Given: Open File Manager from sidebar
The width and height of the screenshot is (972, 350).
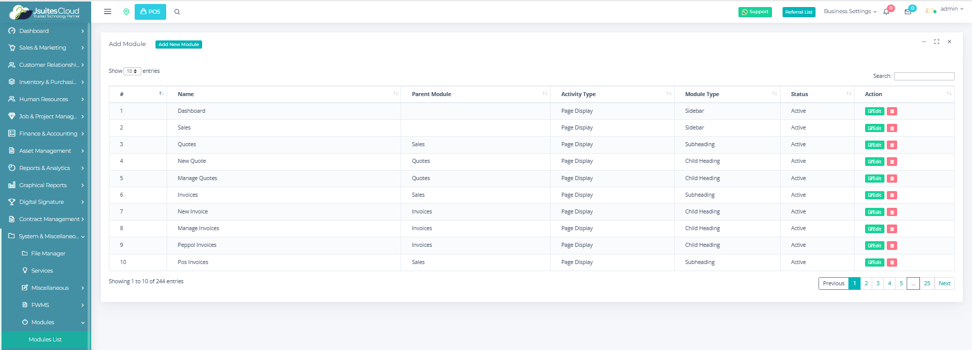Looking at the screenshot, I should pos(48,253).
